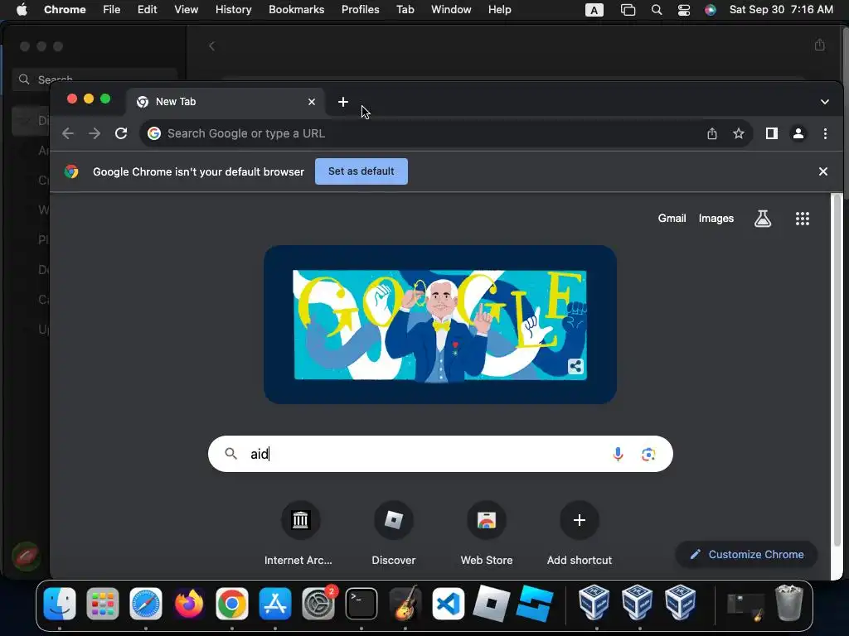
Task: Open System Settings from the Dock
Action: pyautogui.click(x=318, y=604)
